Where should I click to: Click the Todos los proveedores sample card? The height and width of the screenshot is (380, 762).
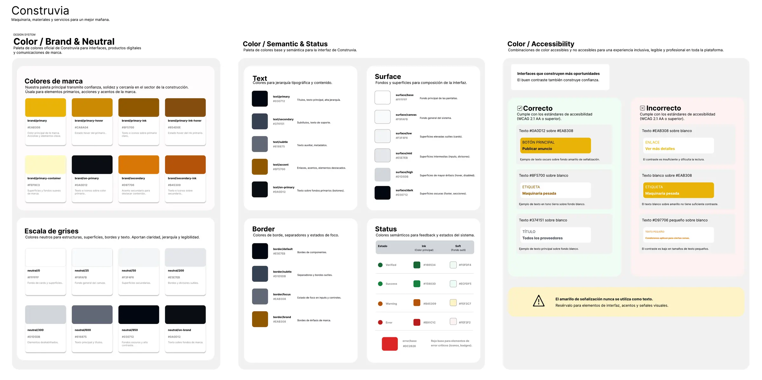555,235
